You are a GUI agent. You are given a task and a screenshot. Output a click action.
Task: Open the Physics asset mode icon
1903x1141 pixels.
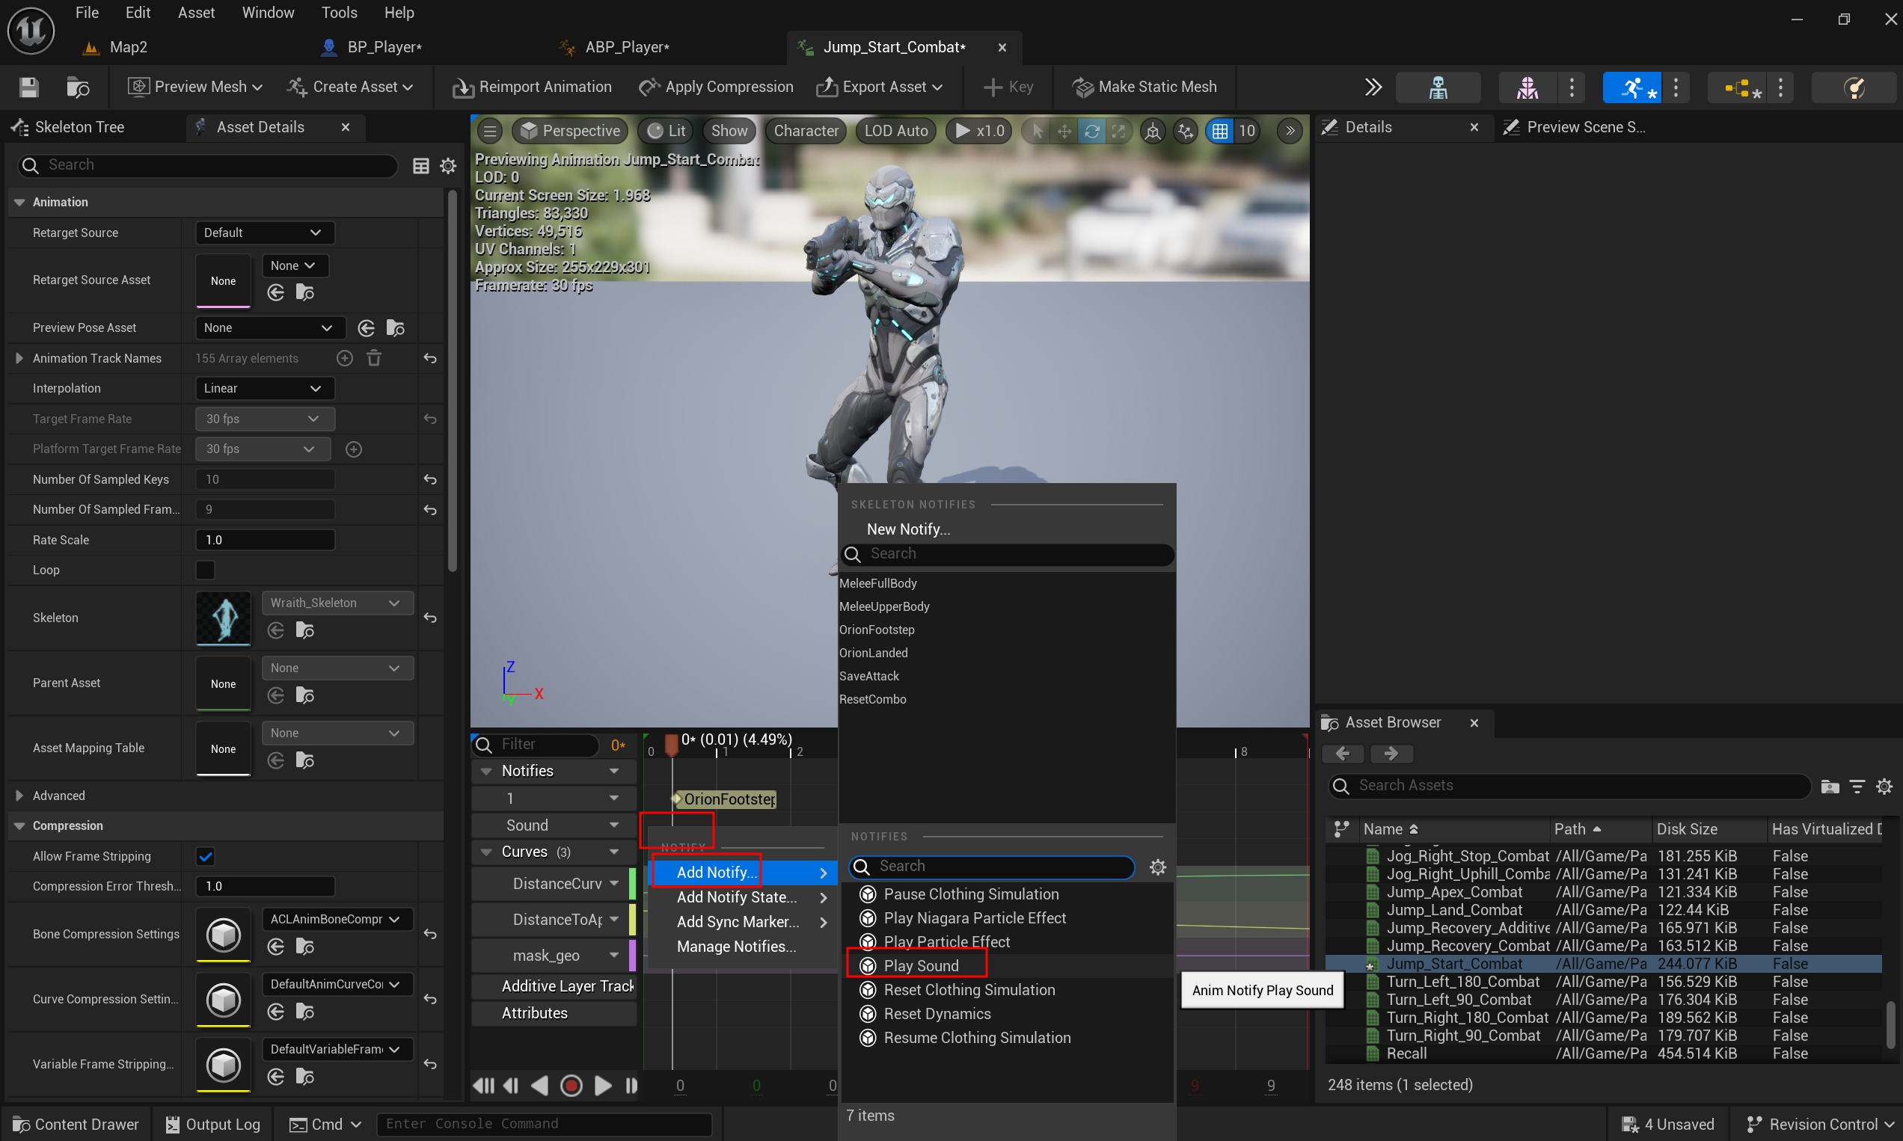[1855, 87]
